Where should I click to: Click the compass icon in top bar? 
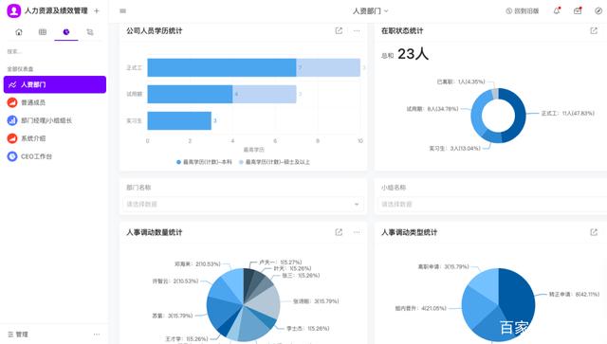[x=598, y=10]
